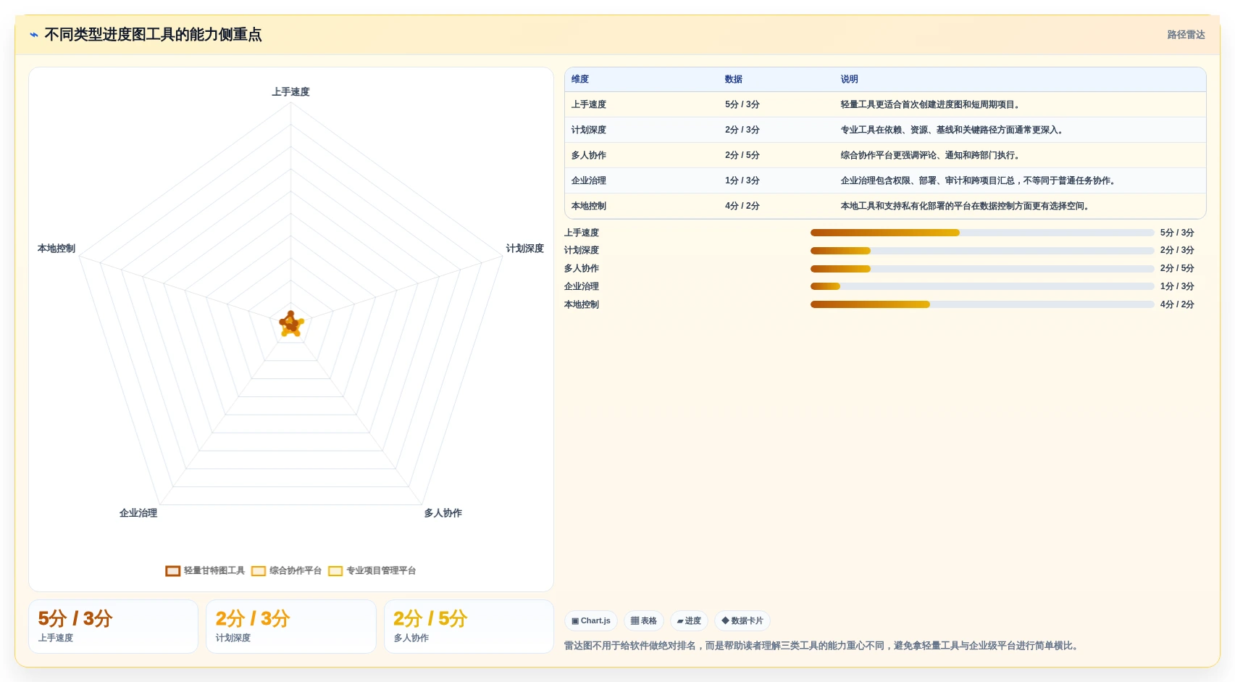Screen dimensions: 1235x682
Task: Click the 数据卡片 tag chip
Action: (742, 621)
